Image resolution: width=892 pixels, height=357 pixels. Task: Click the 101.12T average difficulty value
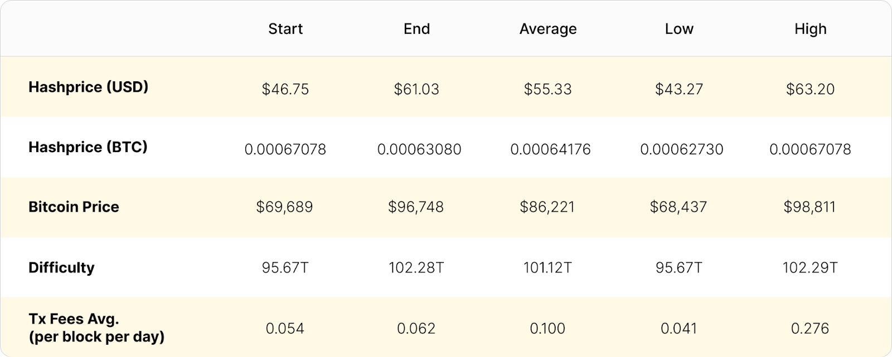pos(547,267)
